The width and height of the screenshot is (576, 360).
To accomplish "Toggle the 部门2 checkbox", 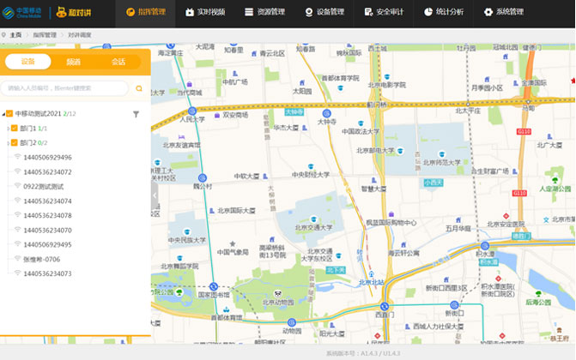I will [x=15, y=142].
